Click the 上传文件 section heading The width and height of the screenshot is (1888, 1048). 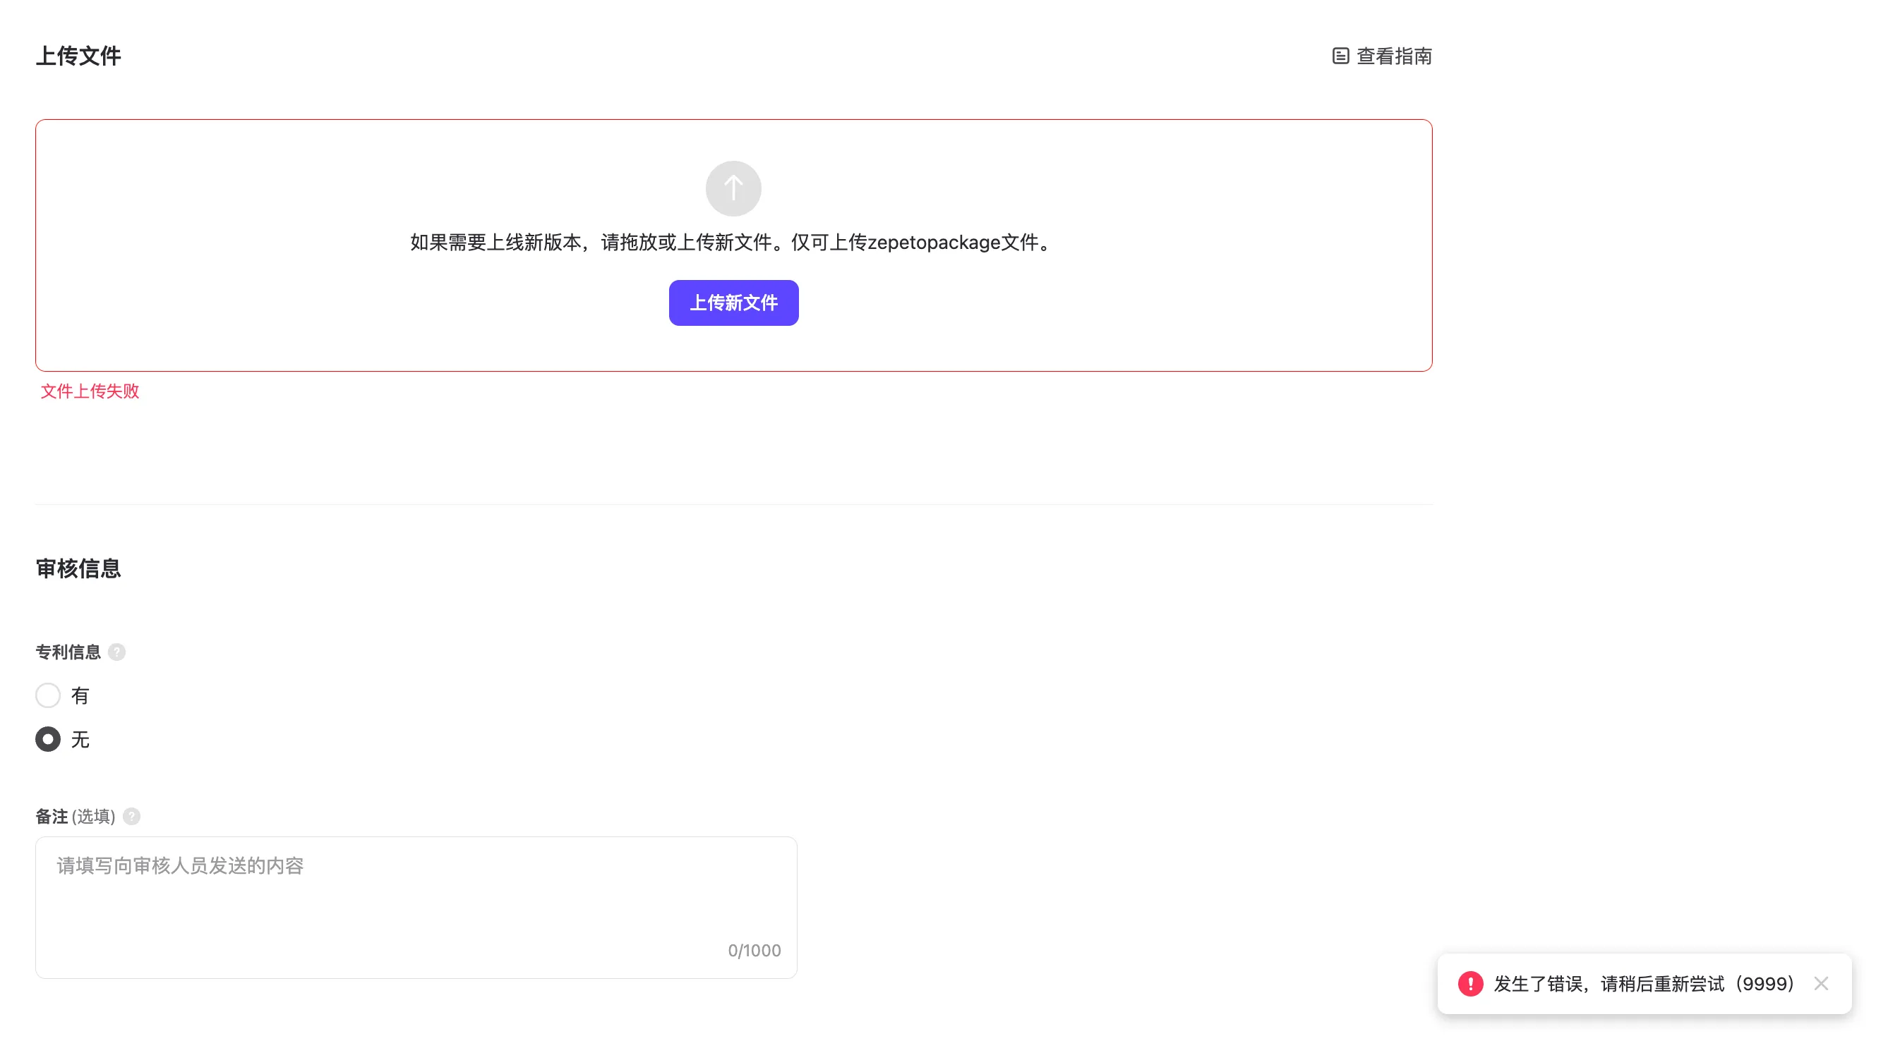point(78,56)
